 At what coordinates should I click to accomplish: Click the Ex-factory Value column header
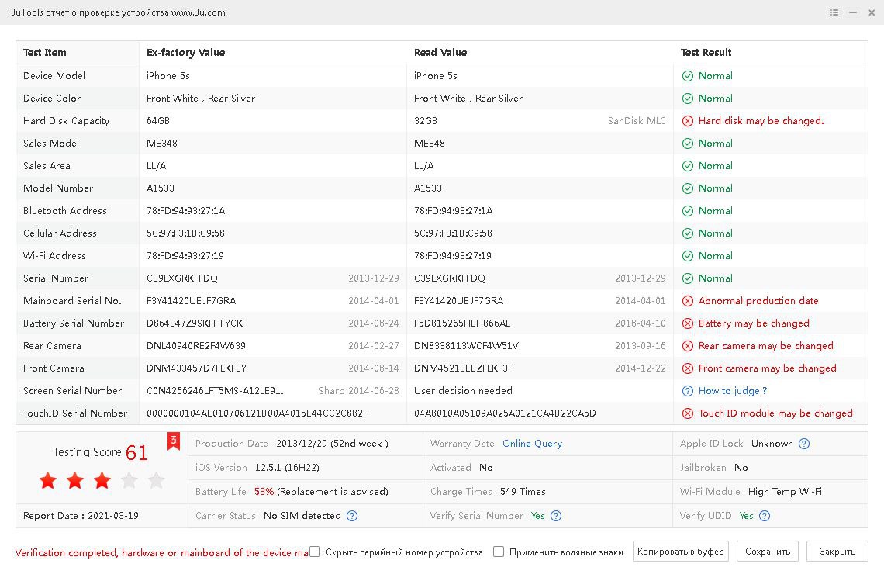(185, 53)
